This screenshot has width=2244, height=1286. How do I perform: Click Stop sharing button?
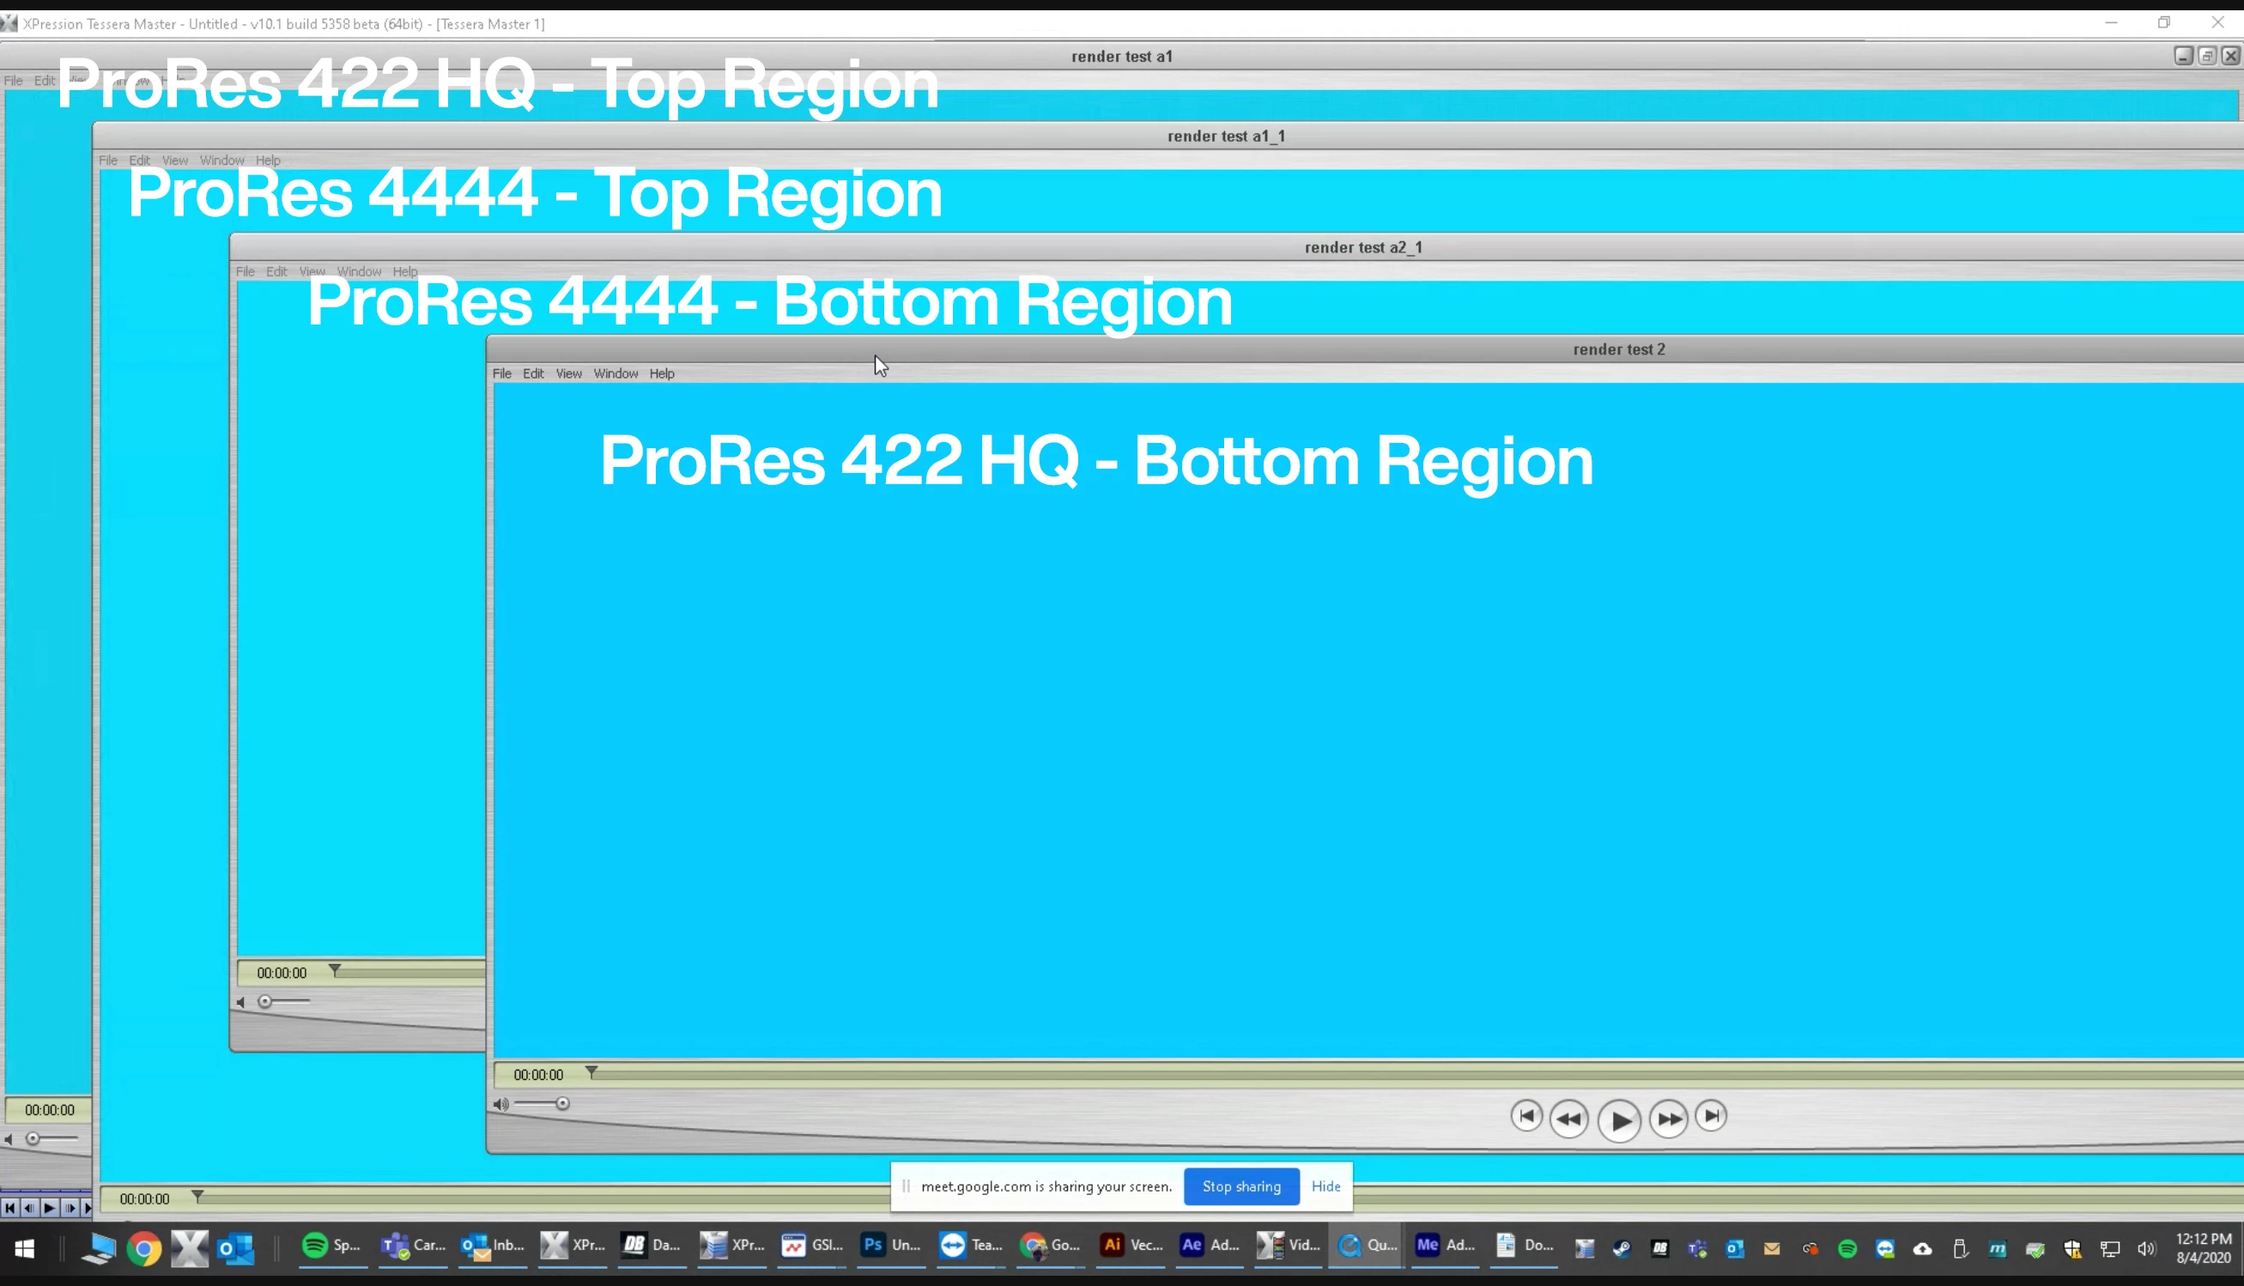(1240, 1186)
